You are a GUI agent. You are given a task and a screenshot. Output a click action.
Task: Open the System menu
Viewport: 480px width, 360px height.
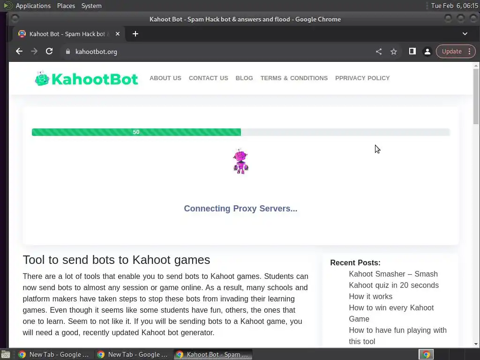point(91,6)
